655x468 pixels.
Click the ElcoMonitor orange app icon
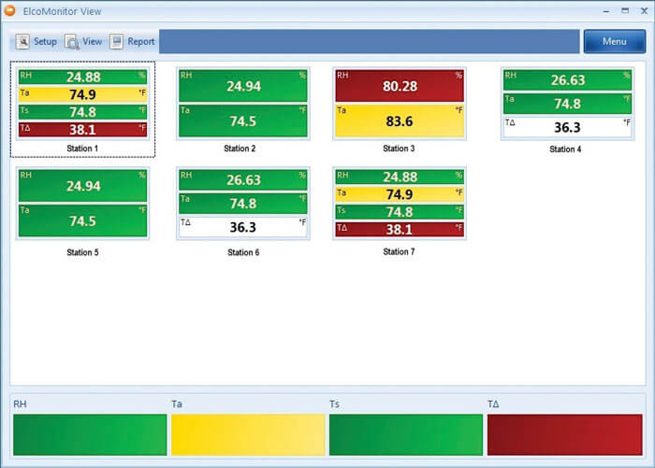10,11
